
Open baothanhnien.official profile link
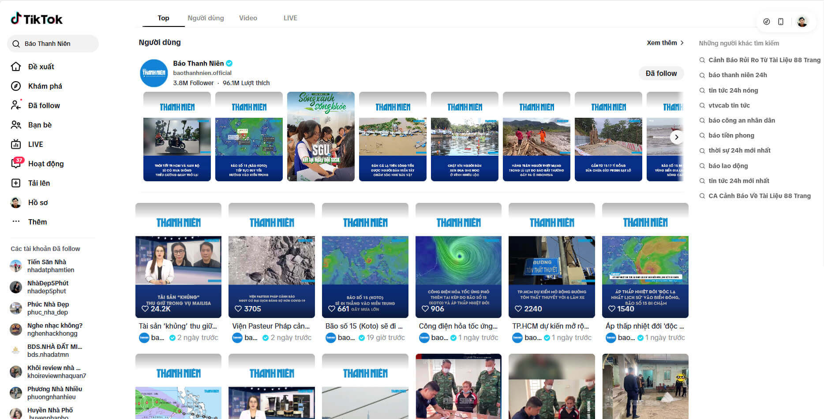(x=202, y=73)
